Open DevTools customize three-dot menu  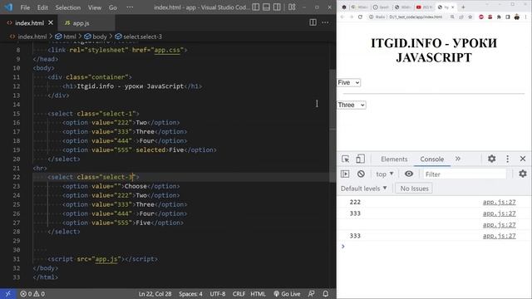pyautogui.click(x=507, y=159)
